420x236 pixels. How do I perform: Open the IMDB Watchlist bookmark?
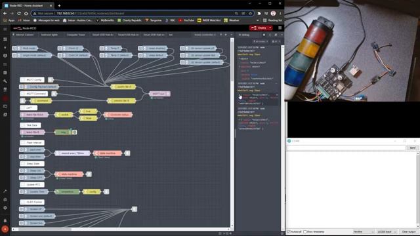(x=209, y=20)
